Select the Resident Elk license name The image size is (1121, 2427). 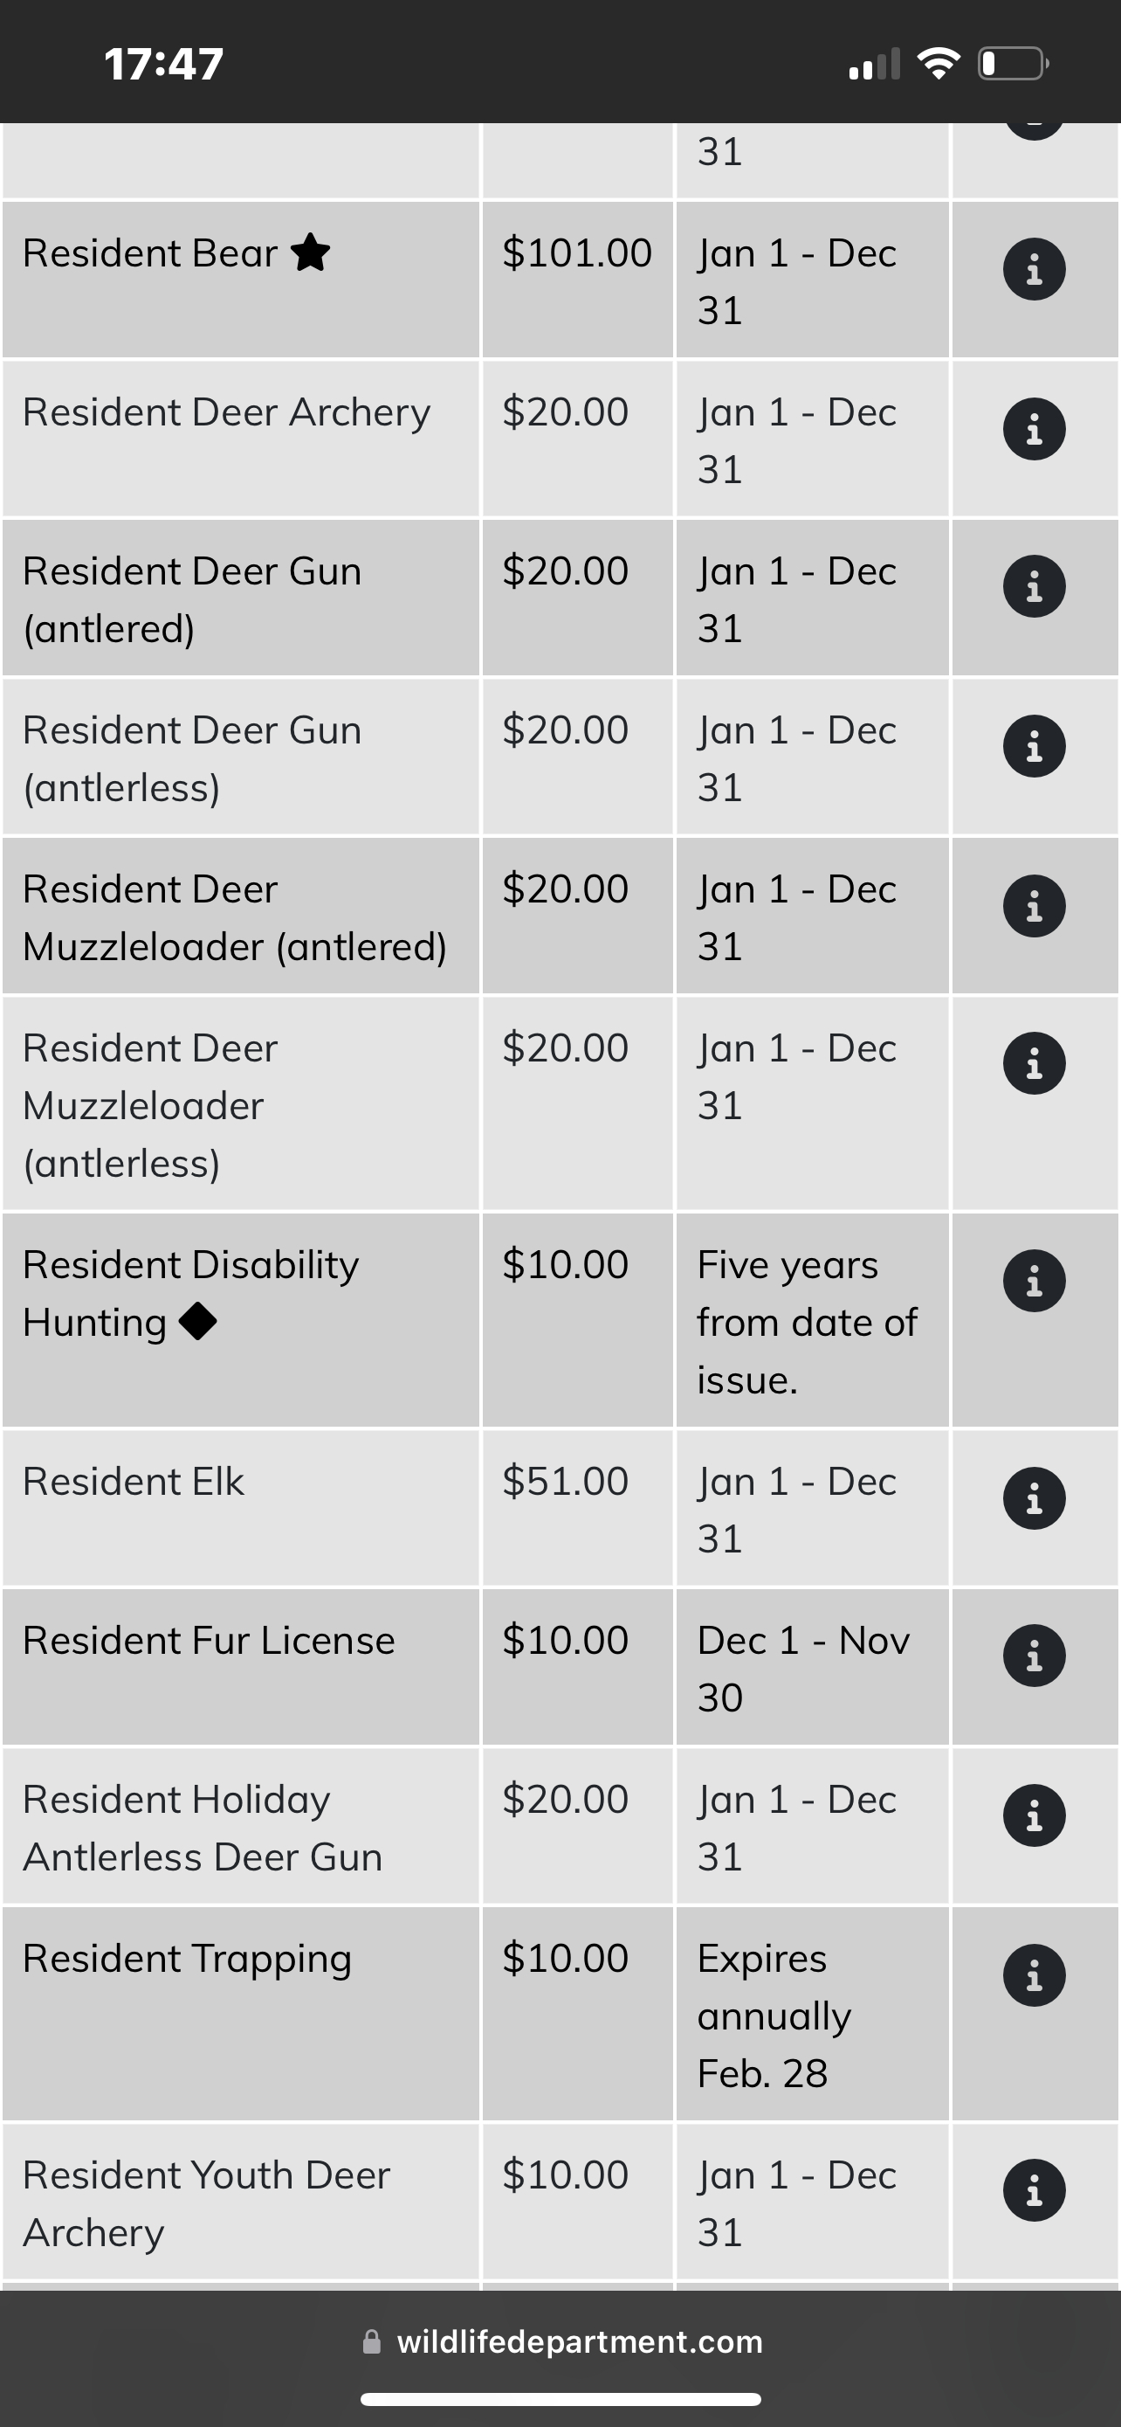tap(134, 1482)
